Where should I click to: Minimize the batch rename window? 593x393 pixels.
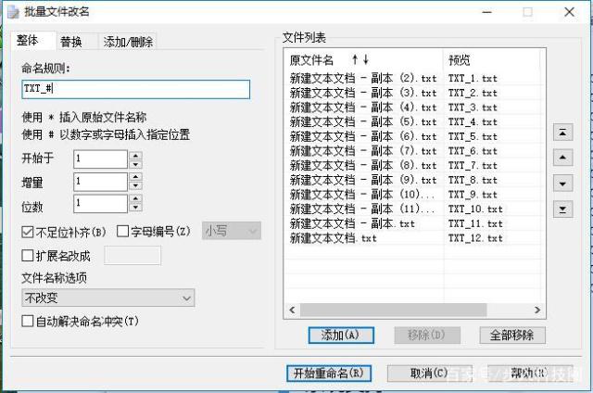point(487,12)
